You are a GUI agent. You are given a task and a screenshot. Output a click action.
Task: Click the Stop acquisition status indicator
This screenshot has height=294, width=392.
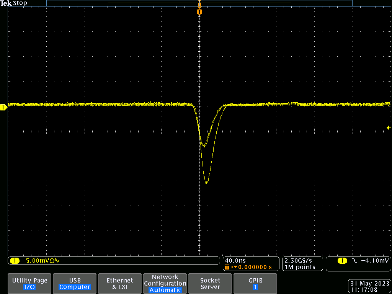pos(20,3)
